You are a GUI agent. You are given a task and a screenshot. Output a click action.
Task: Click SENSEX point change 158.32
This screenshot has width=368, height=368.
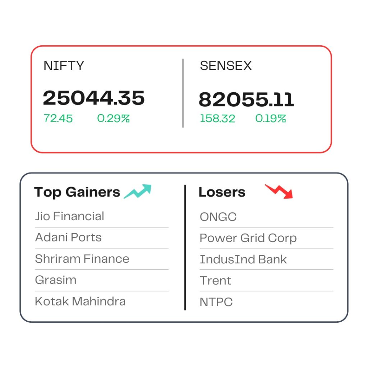[217, 118]
